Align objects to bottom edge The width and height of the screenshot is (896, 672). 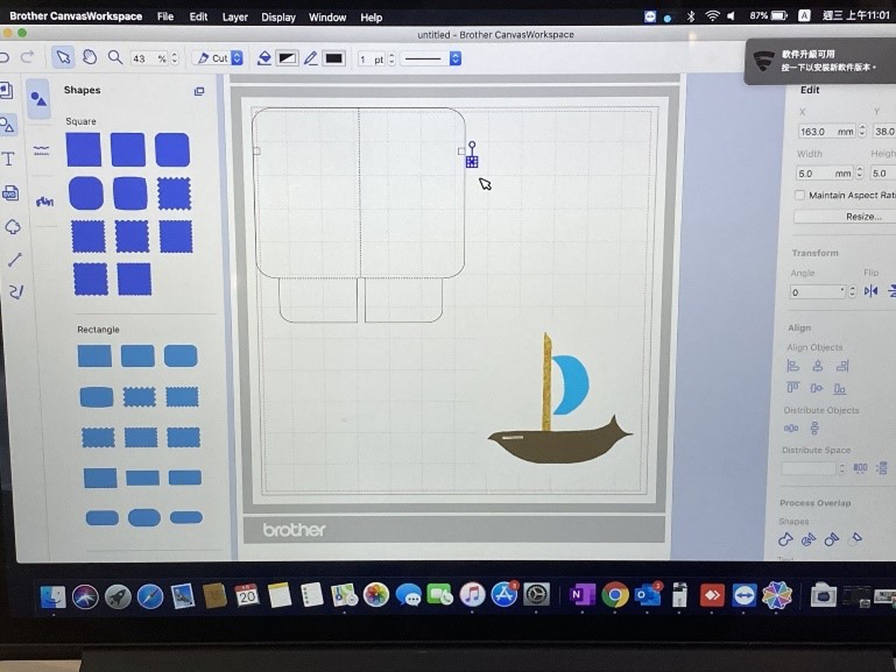click(x=840, y=388)
